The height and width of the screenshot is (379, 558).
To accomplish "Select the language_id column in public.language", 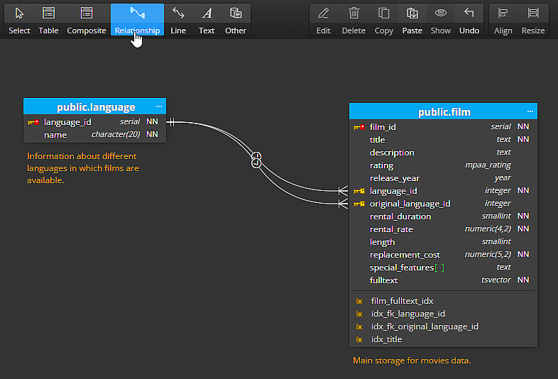I will (94, 122).
